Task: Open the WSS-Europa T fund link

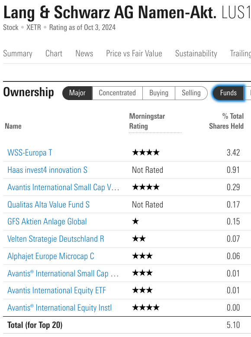Action: [x=30, y=152]
